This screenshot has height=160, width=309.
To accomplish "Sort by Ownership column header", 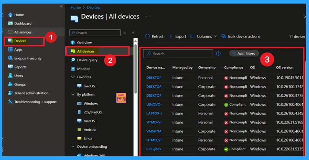I will (x=207, y=67).
